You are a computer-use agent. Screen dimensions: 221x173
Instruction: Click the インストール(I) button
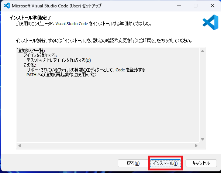(165, 163)
